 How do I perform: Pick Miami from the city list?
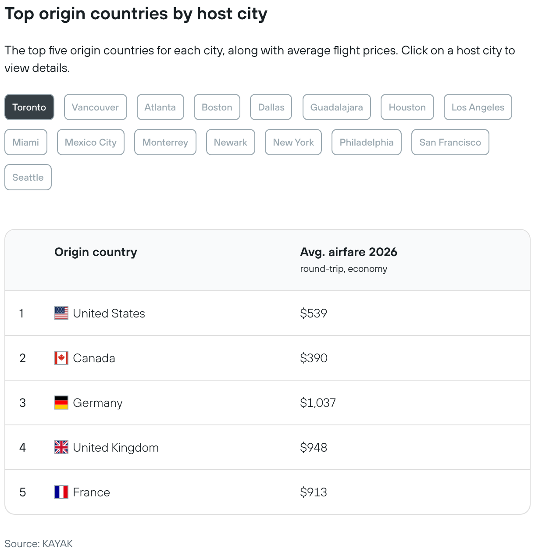pos(26,142)
